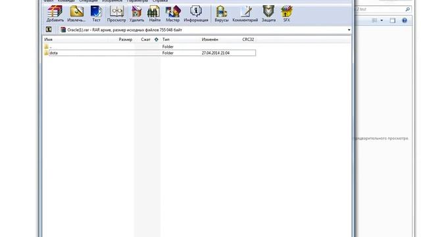
Task: Show archive Информация (Info)
Action: click(196, 14)
